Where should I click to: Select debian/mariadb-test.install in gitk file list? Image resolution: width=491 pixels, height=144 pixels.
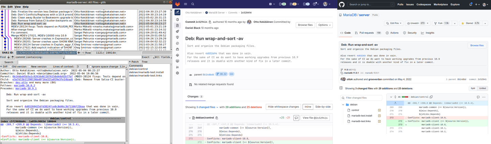coord(146,72)
